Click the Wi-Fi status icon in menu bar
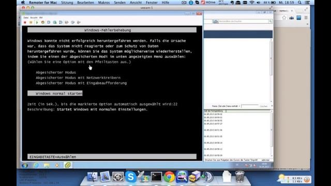The height and width of the screenshot is (186, 331). click(x=252, y=3)
